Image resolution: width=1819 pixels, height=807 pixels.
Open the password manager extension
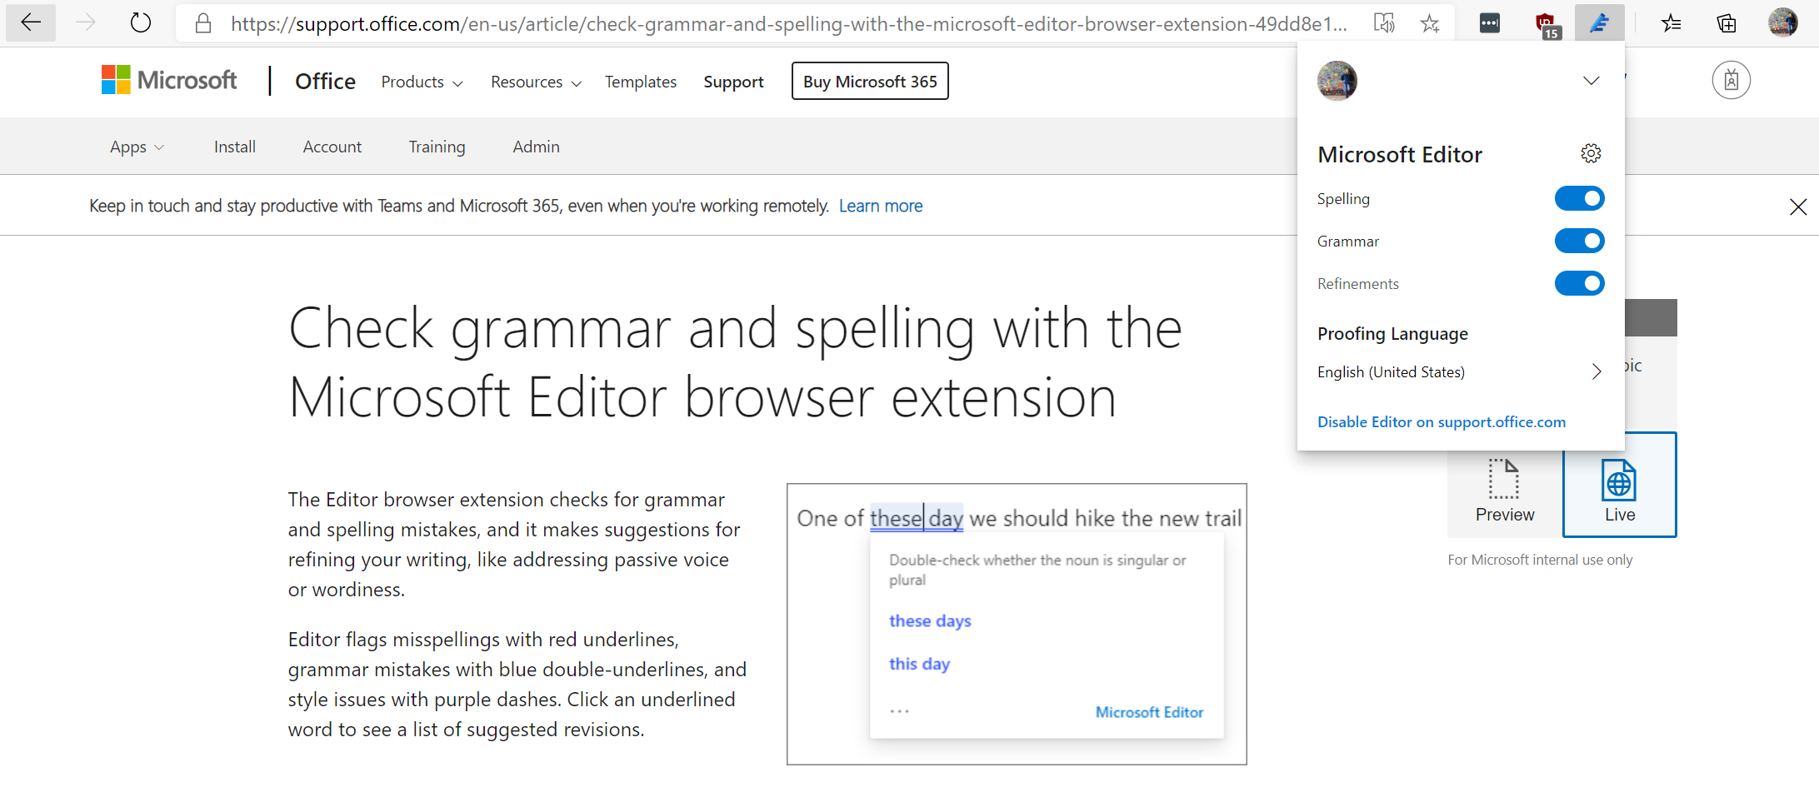(x=1489, y=22)
